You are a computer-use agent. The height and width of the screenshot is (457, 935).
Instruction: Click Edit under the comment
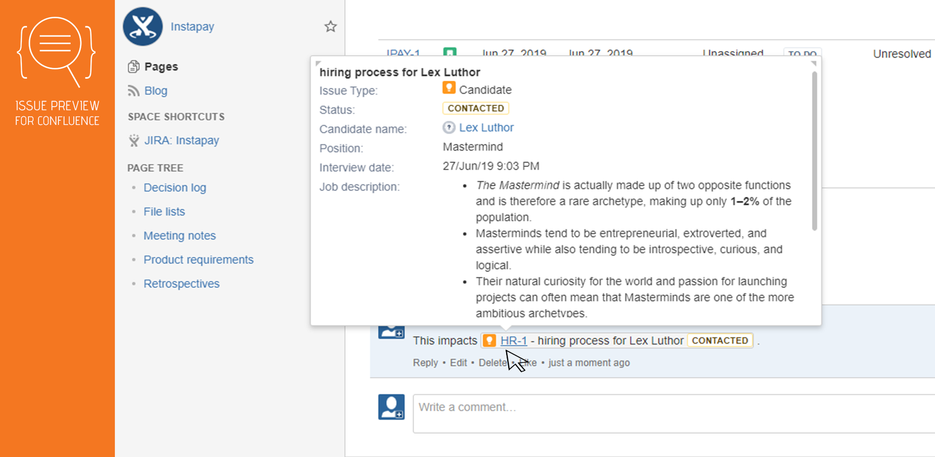(x=458, y=363)
